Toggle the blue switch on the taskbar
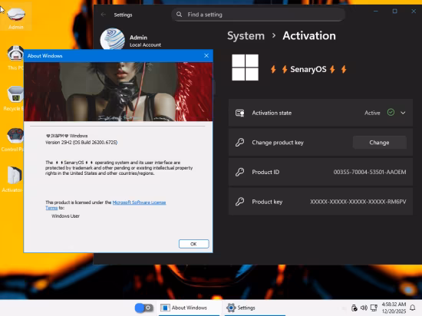This screenshot has height=316, width=422. pyautogui.click(x=143, y=308)
